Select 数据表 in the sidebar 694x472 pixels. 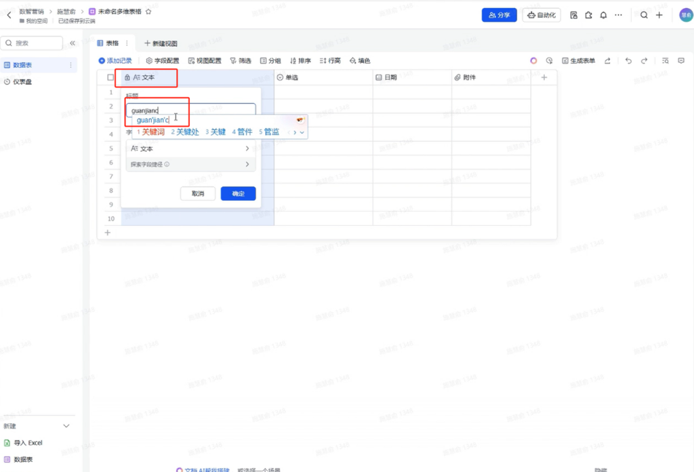pyautogui.click(x=38, y=65)
